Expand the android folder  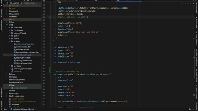[7, 11]
